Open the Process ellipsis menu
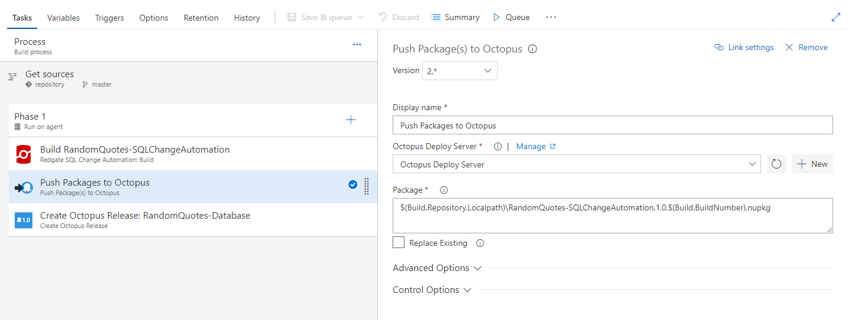856x320 pixels. click(357, 45)
